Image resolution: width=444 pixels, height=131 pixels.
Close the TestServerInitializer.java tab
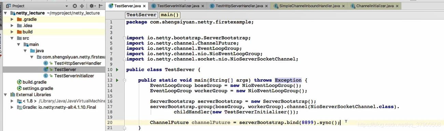click(x=202, y=6)
